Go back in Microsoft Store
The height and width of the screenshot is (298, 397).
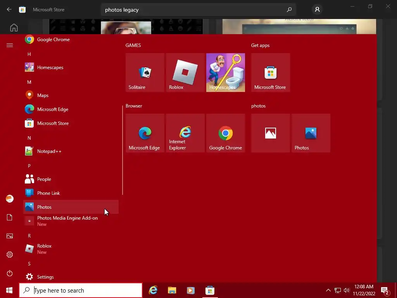[x=9, y=10]
